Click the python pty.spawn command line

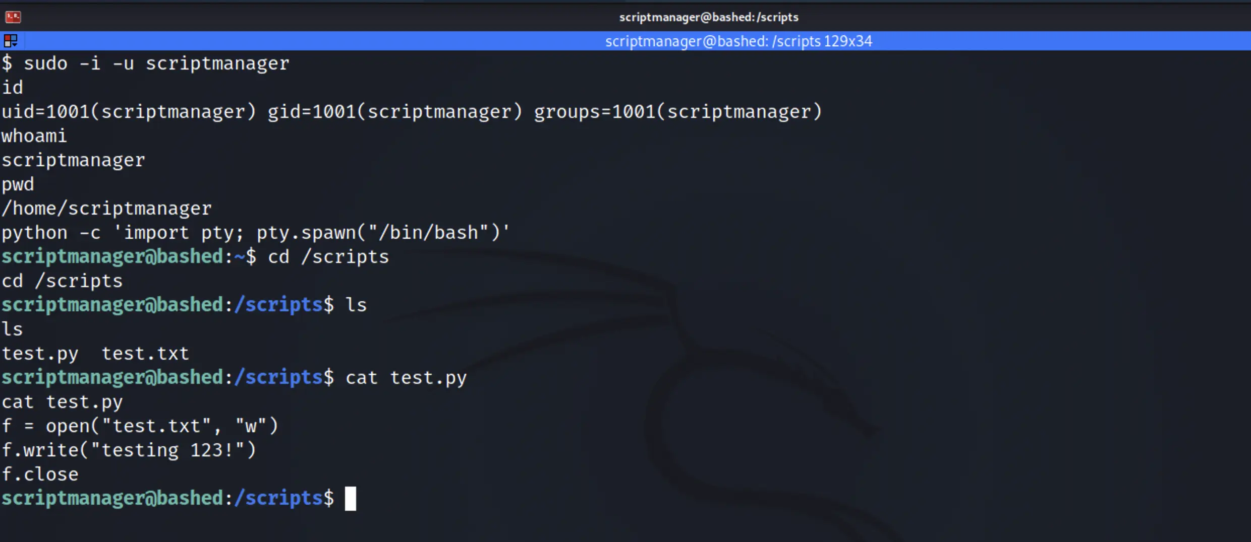tap(256, 233)
